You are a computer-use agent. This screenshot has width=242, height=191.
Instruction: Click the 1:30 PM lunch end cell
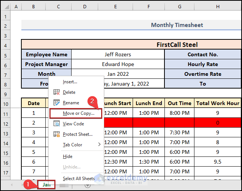pyautogui.click(x=149, y=162)
